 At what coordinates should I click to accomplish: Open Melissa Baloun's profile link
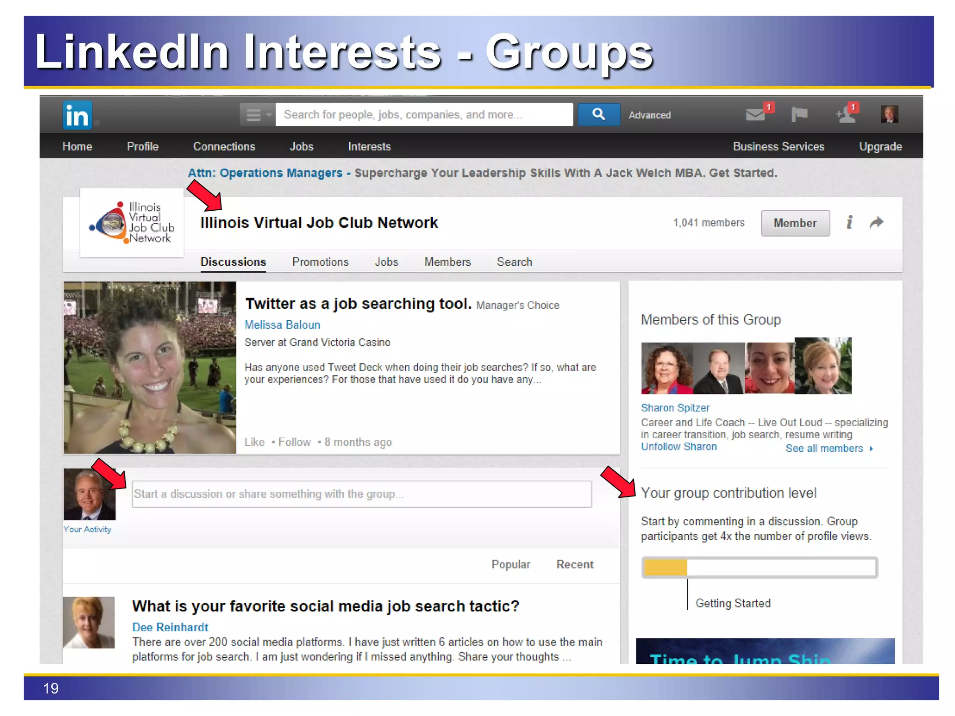click(x=282, y=325)
